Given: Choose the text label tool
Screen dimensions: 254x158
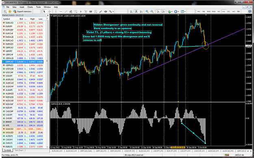Looking at the screenshot, I should 86,11.
